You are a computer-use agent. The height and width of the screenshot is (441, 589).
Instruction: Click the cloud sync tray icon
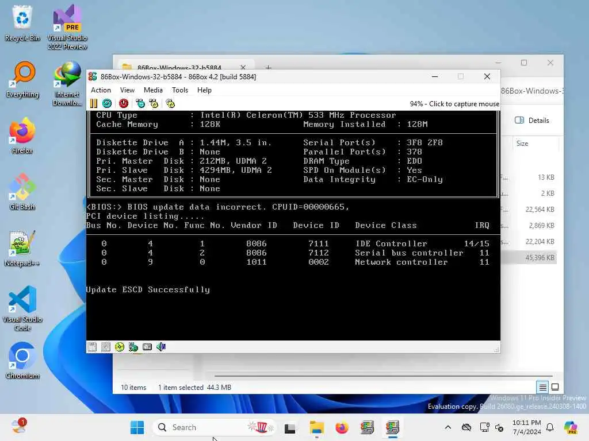click(x=466, y=427)
